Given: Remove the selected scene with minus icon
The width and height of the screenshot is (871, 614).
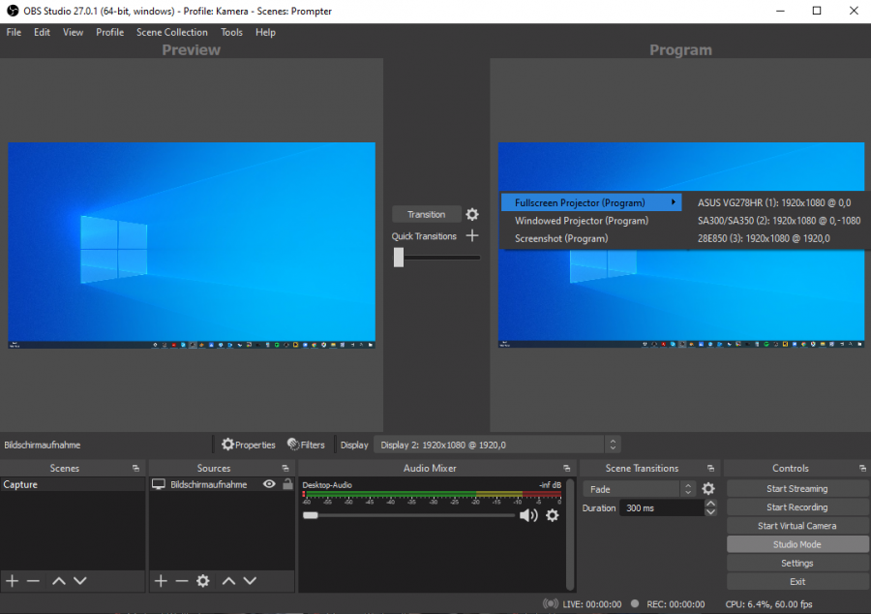Looking at the screenshot, I should (33, 581).
